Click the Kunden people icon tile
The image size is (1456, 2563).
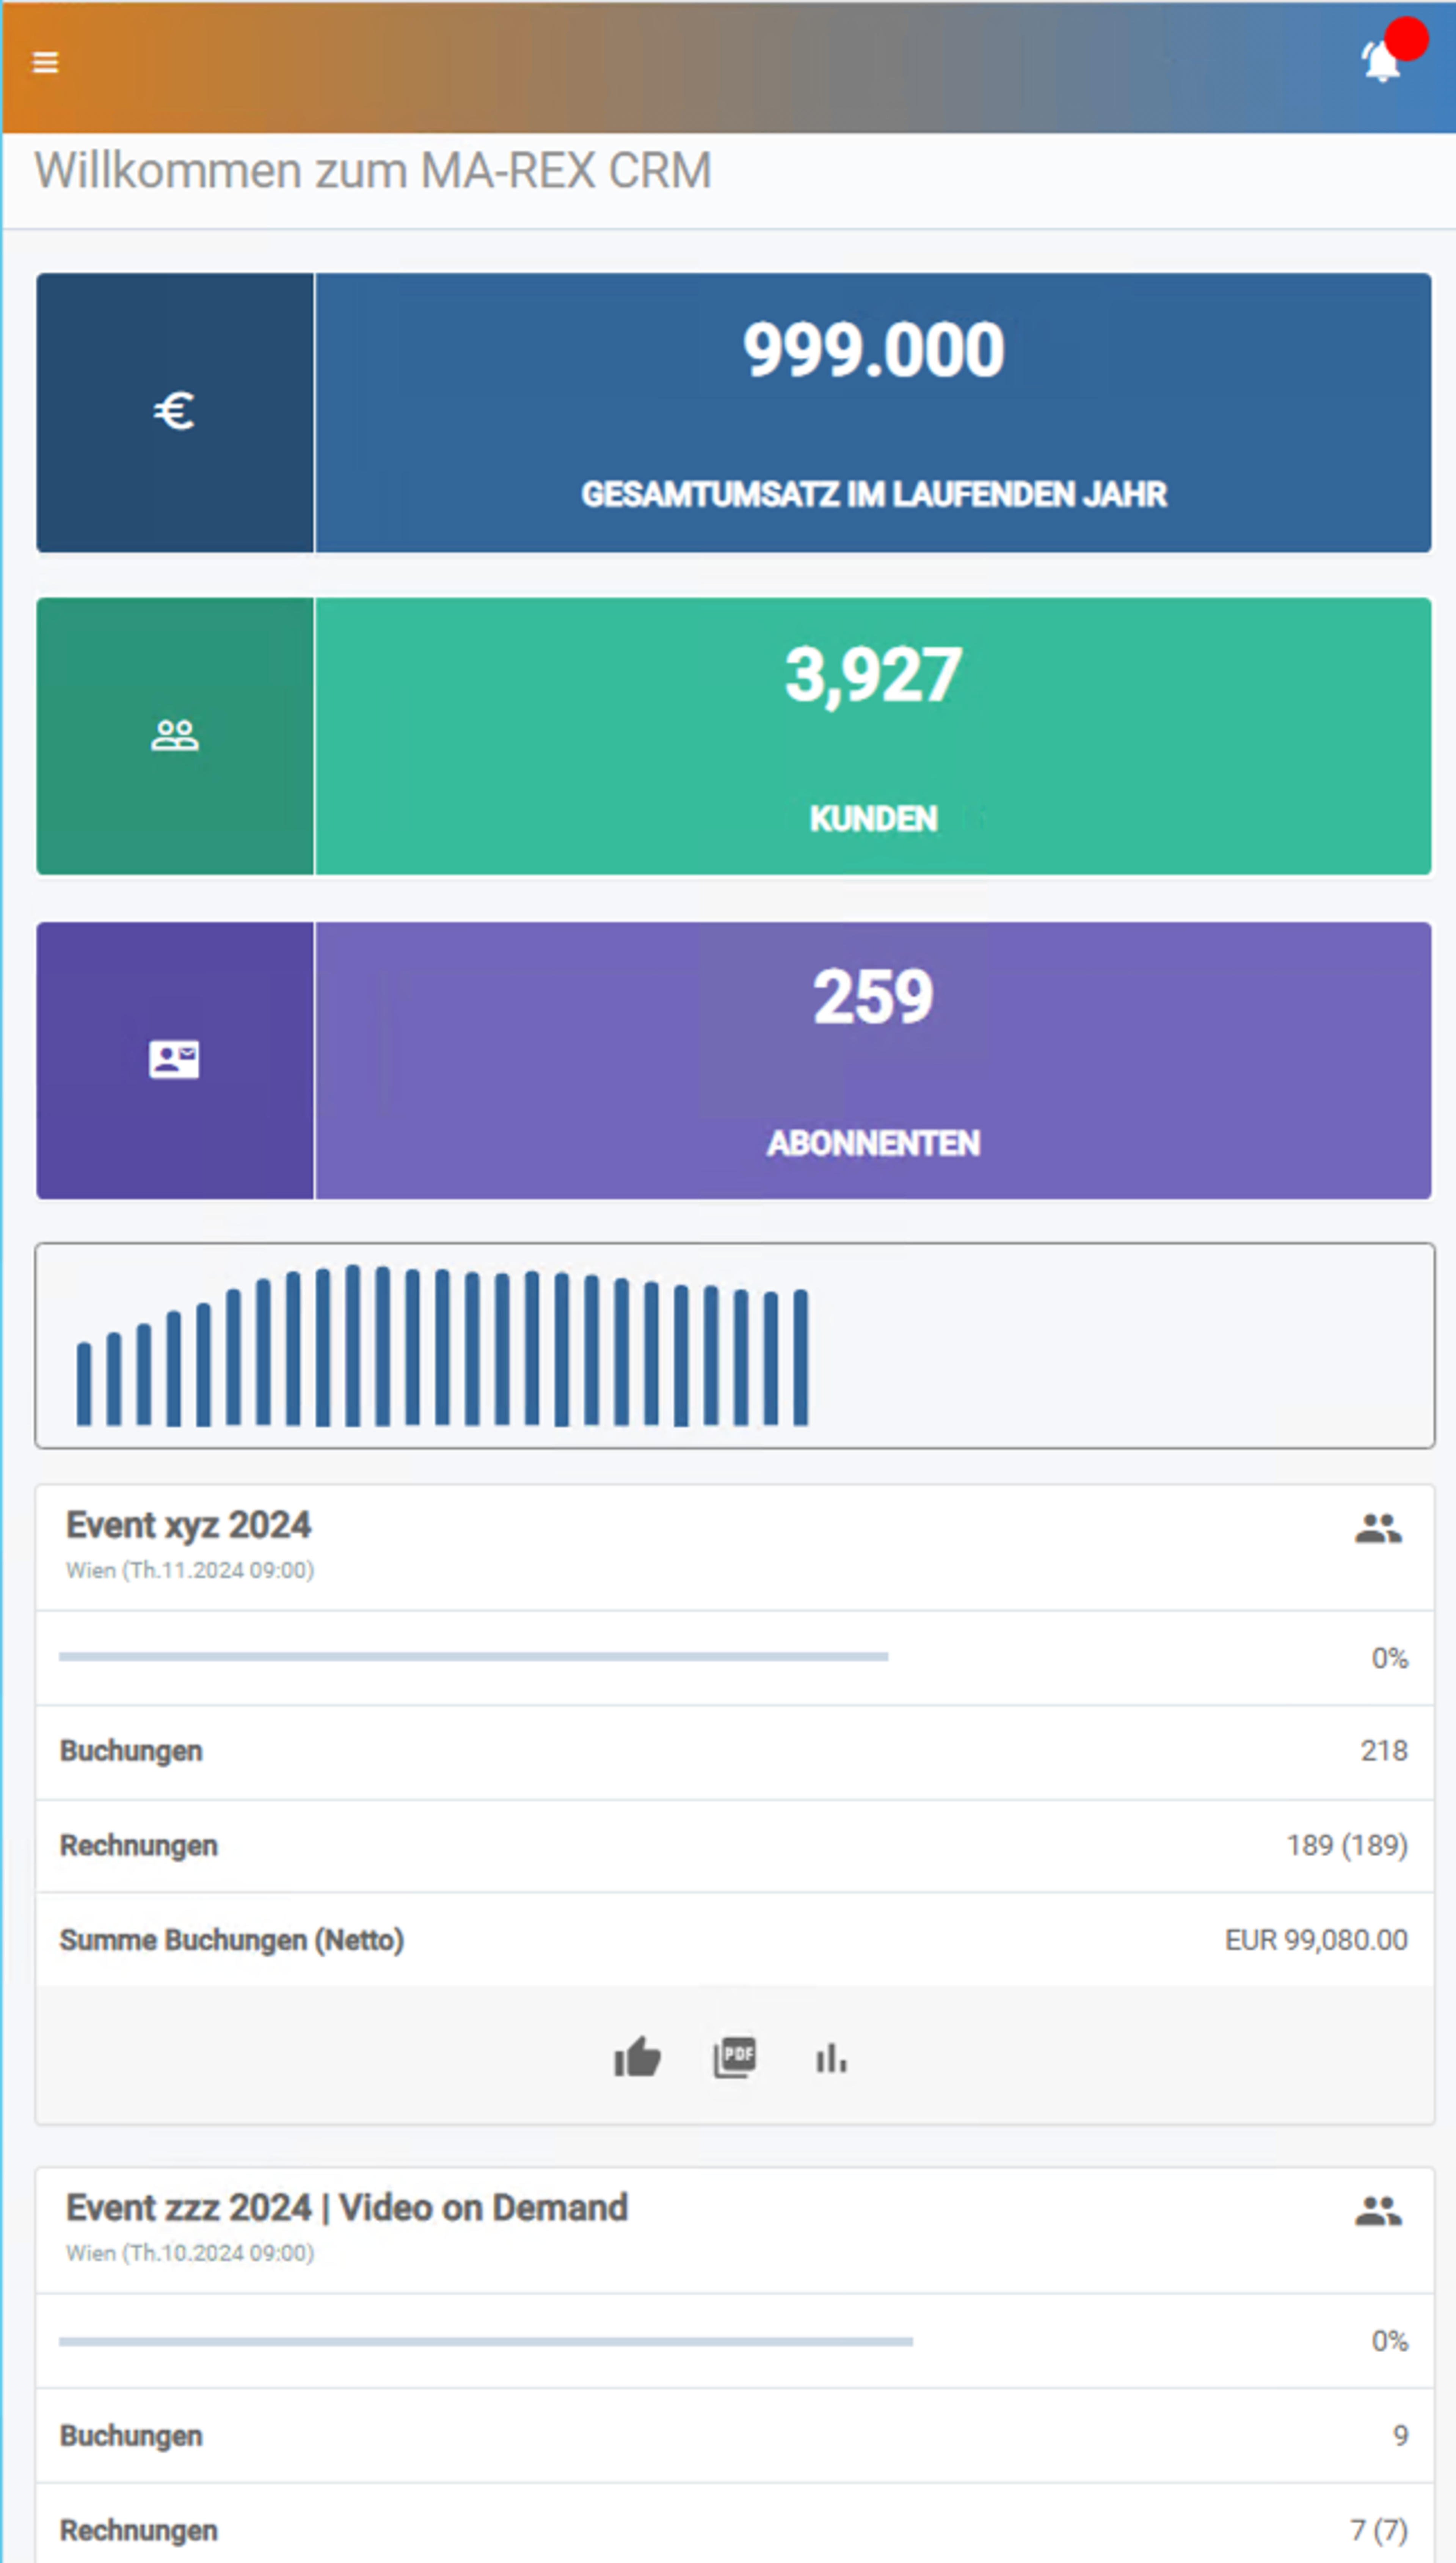pos(175,736)
